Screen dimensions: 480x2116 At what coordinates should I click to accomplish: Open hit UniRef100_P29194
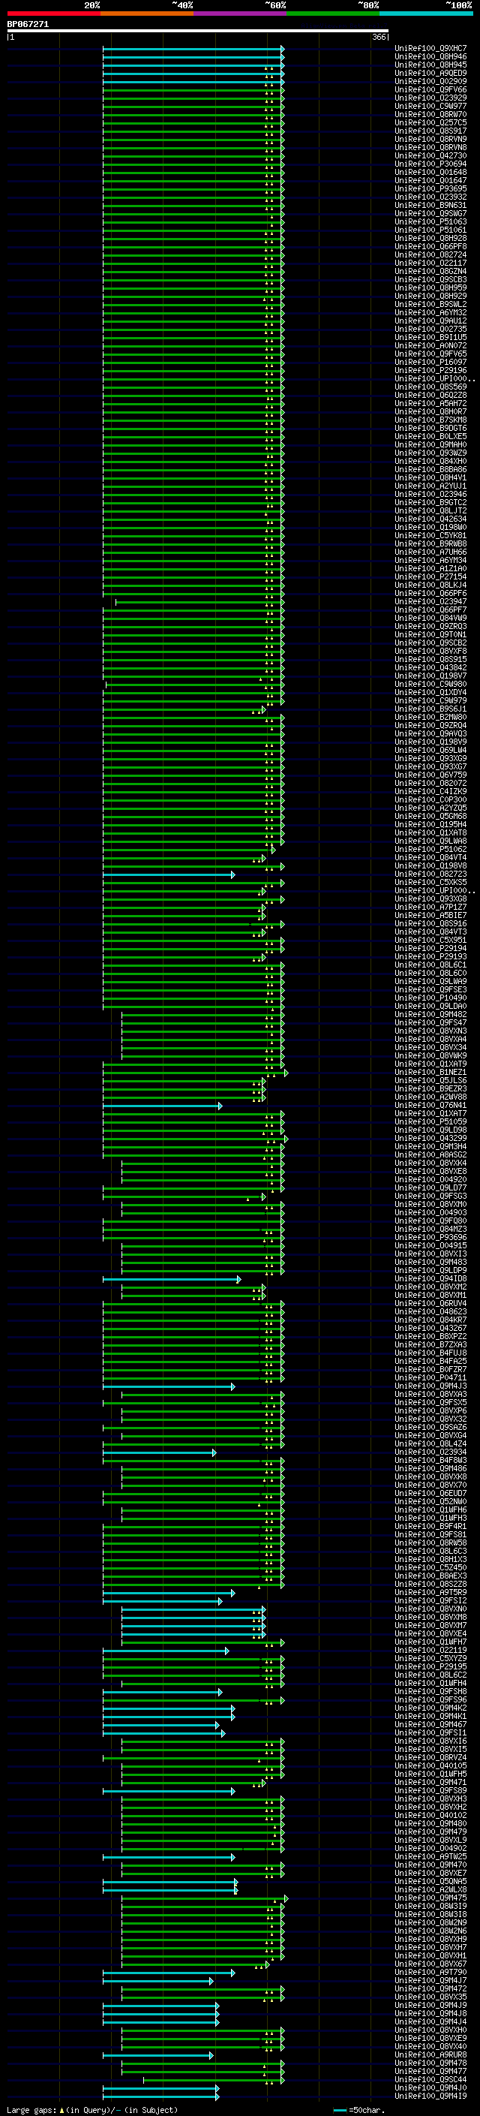pyautogui.click(x=430, y=948)
